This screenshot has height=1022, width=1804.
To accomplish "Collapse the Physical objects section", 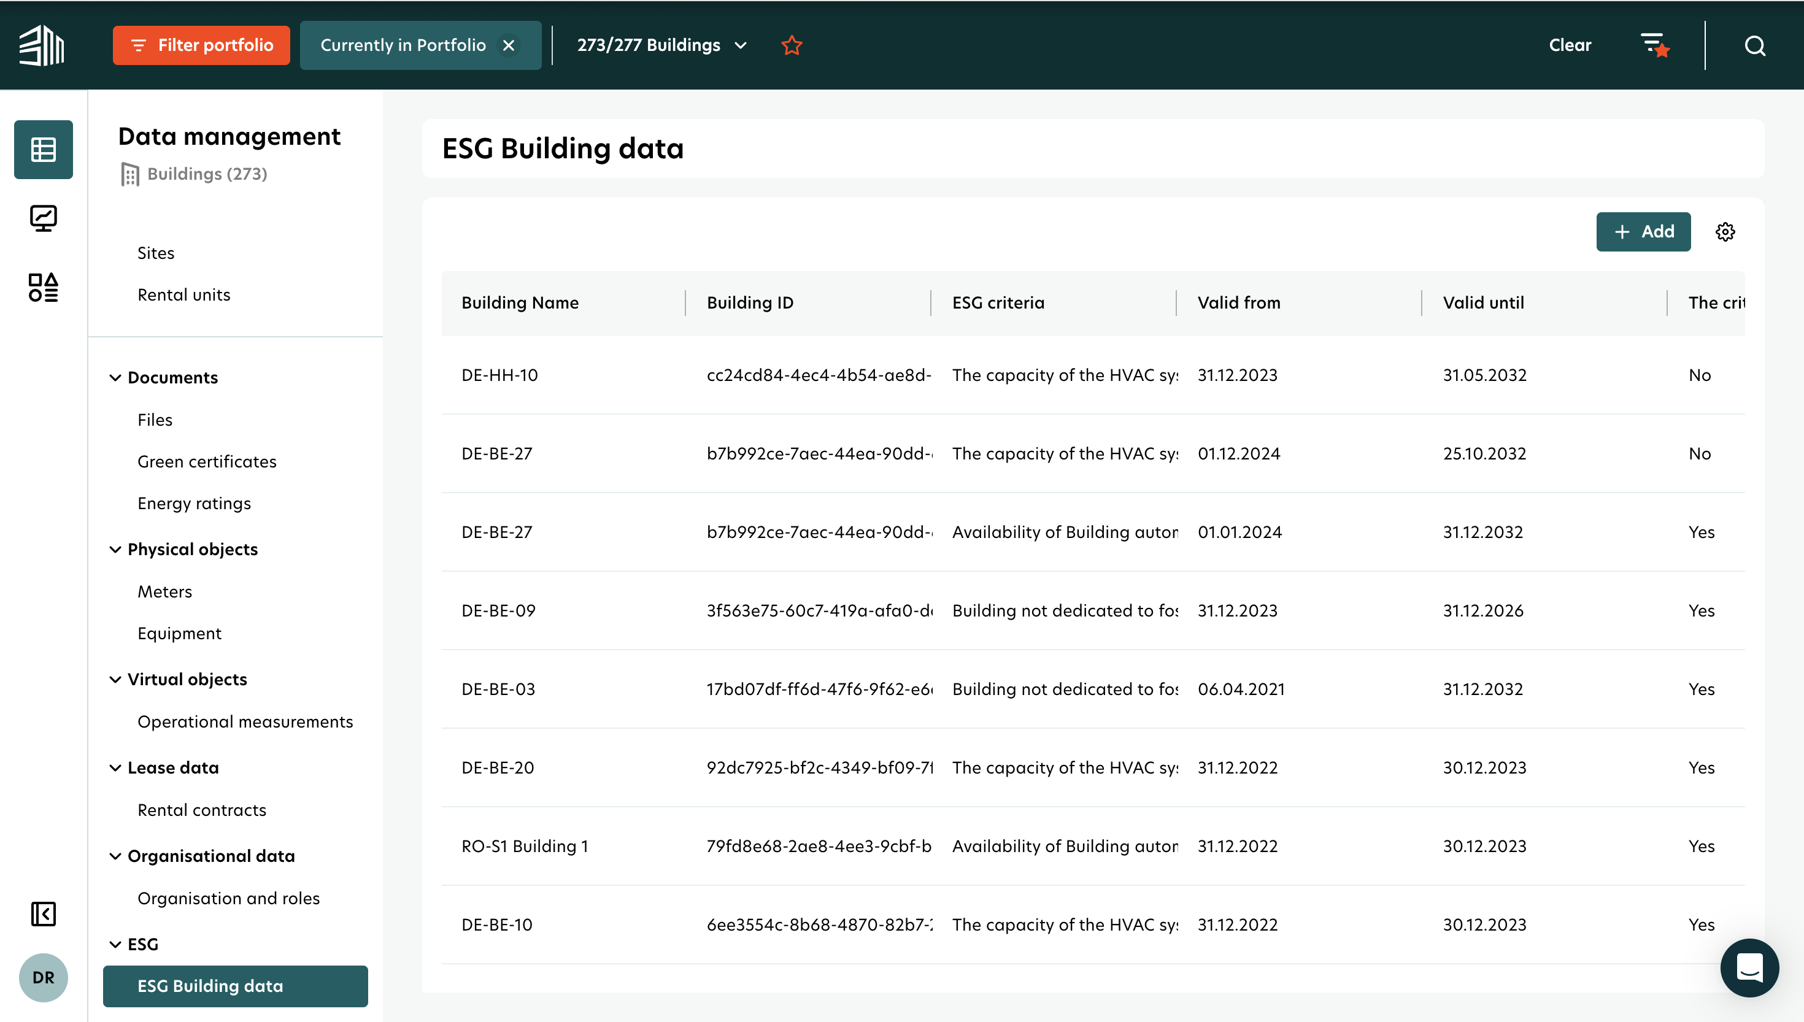I will pos(115,550).
